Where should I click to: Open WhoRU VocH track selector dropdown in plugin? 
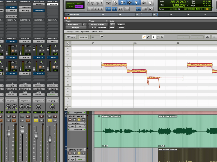[74, 24]
